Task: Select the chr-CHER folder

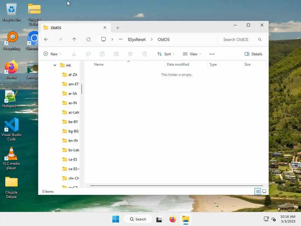Action: click(71, 178)
